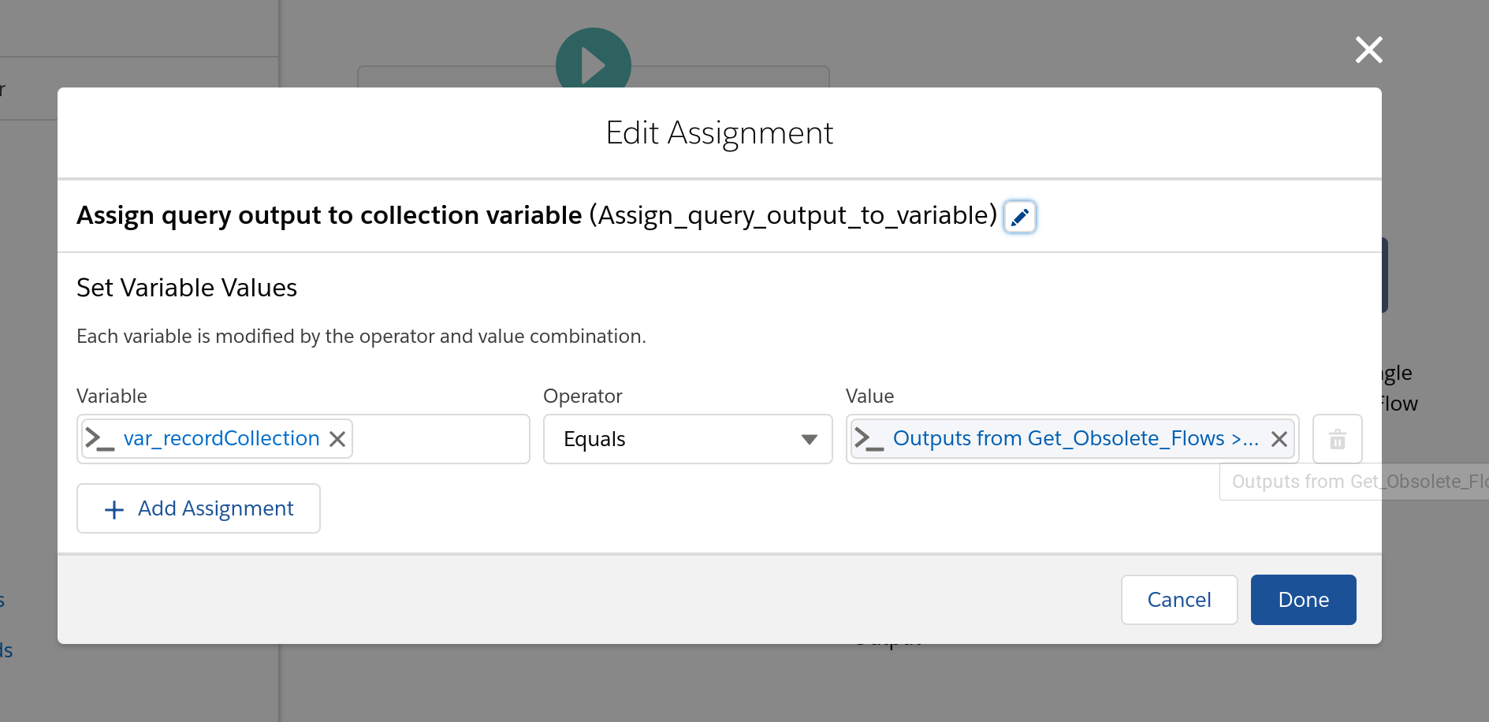Select the var_recordCollection pill text

tap(221, 439)
